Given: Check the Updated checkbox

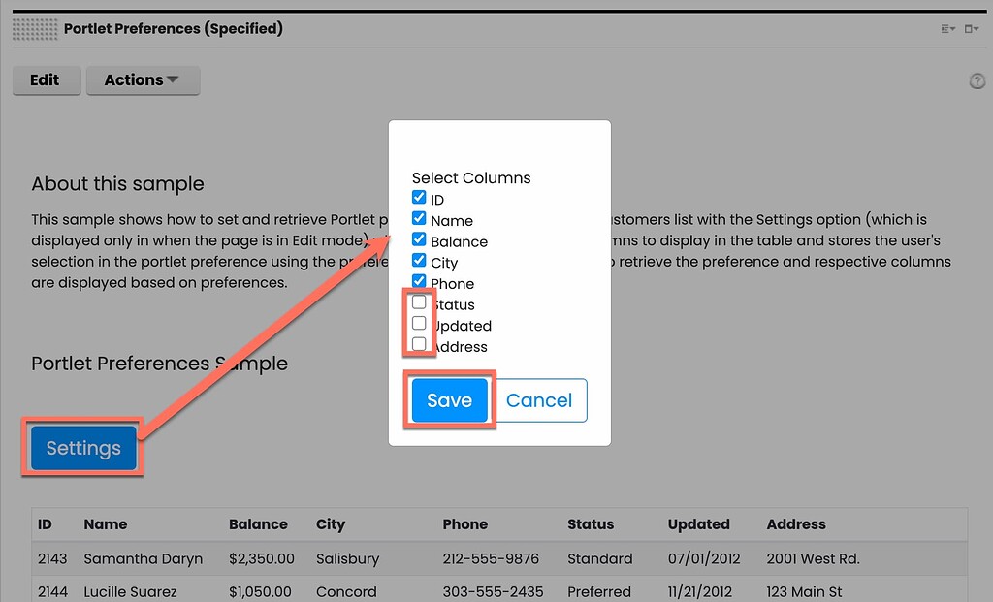Looking at the screenshot, I should point(419,324).
